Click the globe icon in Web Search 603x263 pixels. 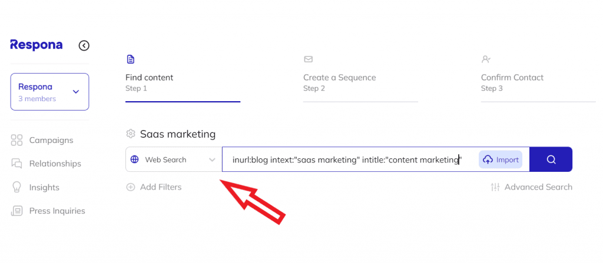click(135, 159)
